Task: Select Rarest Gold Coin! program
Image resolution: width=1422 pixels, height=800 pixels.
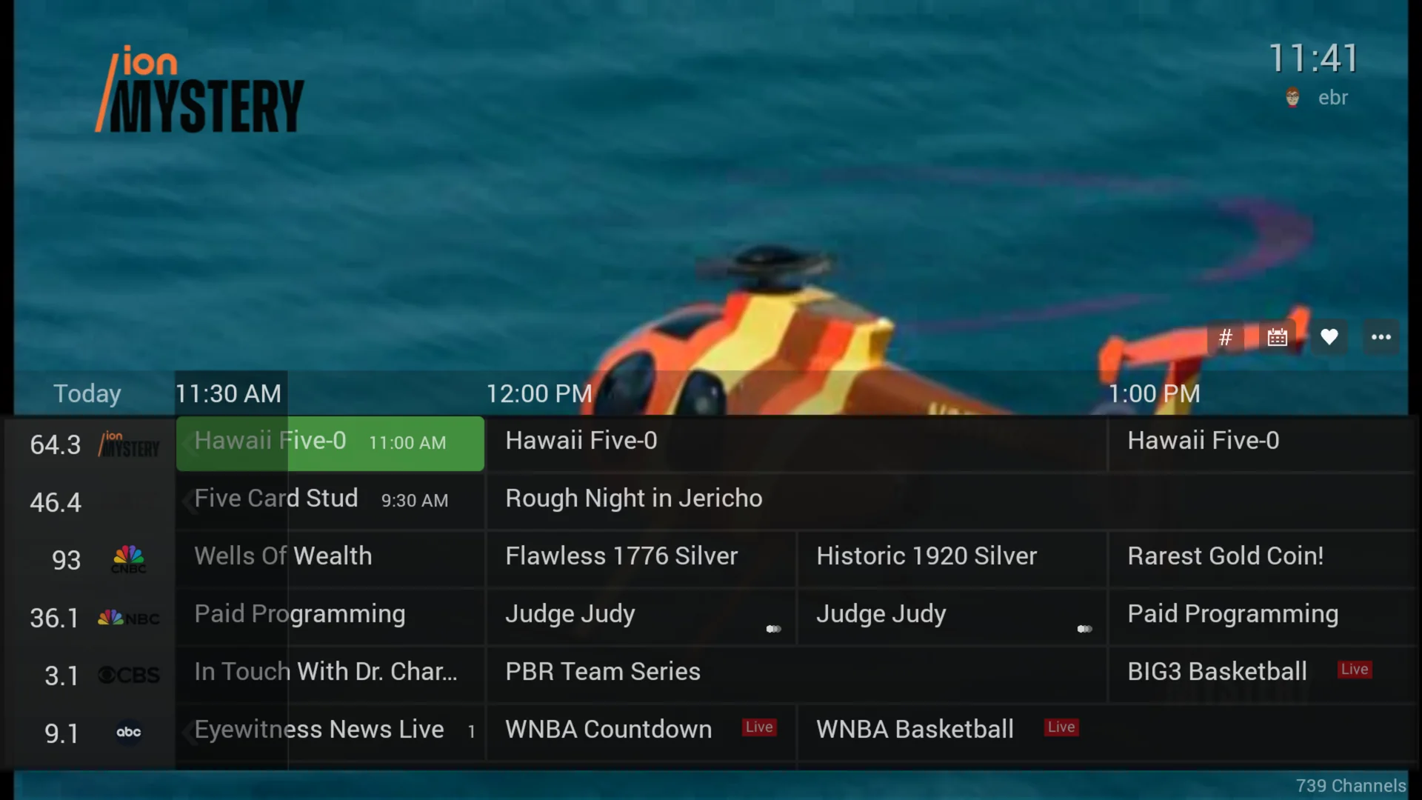Action: (1261, 559)
